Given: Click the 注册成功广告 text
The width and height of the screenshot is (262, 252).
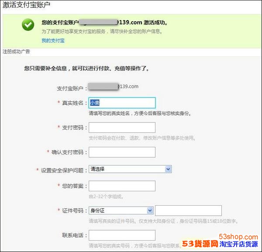Looking at the screenshot, I should (x=16, y=52).
